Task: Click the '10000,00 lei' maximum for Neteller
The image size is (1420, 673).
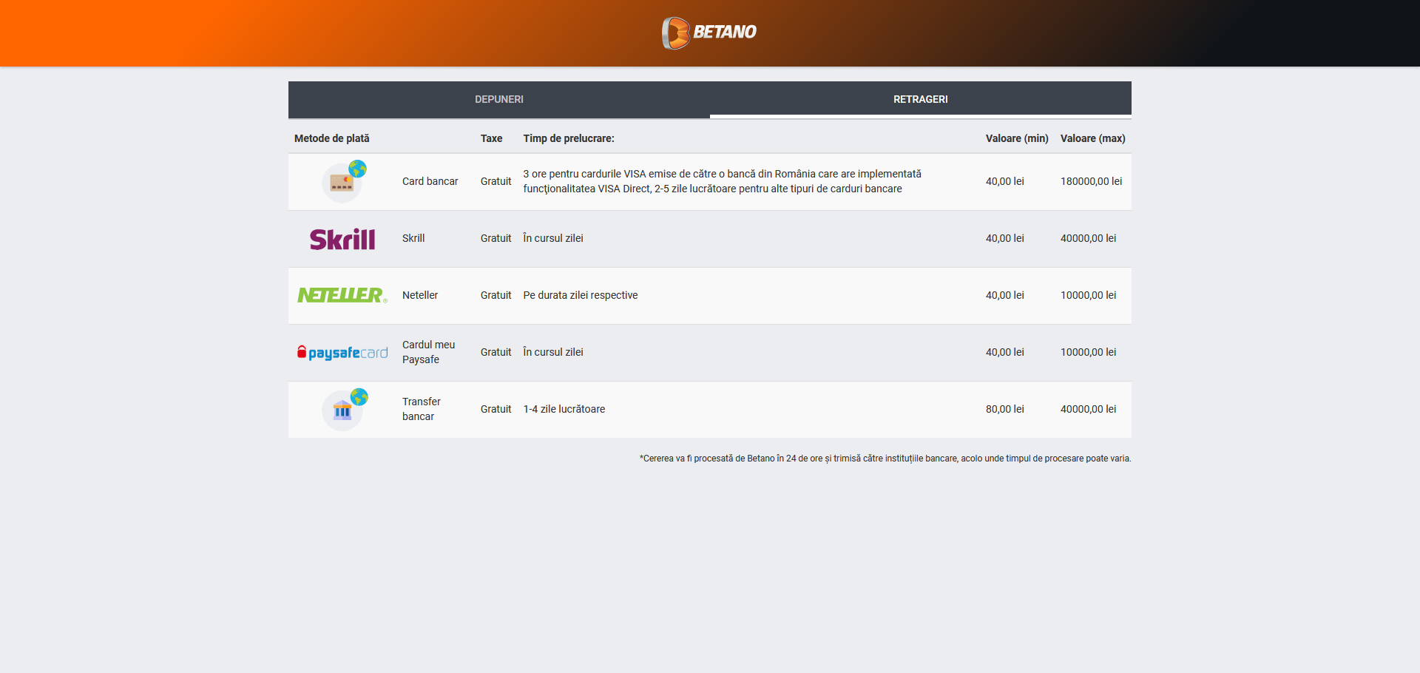Action: point(1088,295)
